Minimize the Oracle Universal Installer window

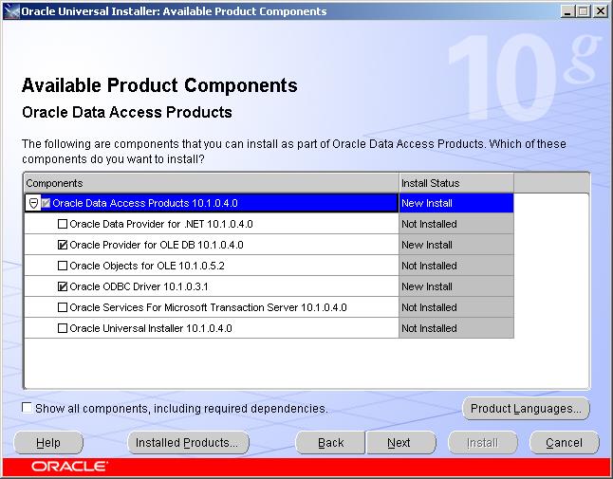point(567,11)
